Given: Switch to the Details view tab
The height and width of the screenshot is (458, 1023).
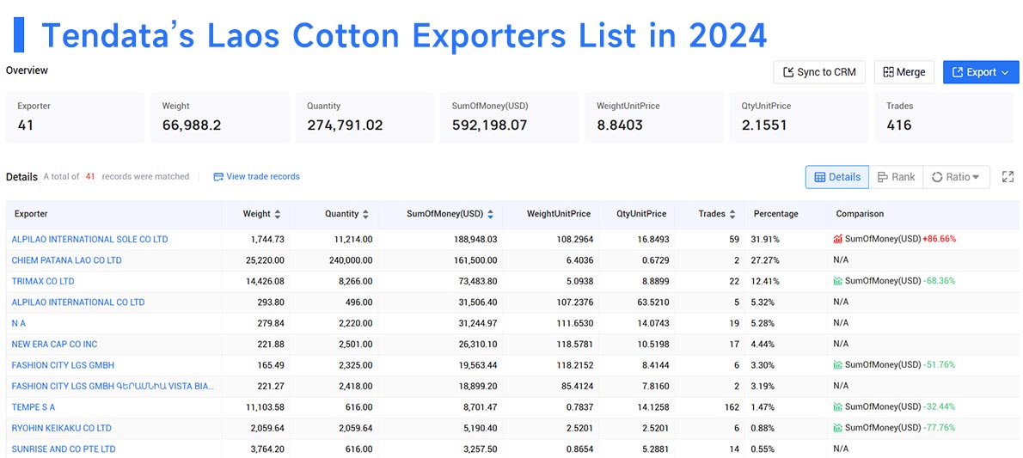Looking at the screenshot, I should click(x=837, y=177).
